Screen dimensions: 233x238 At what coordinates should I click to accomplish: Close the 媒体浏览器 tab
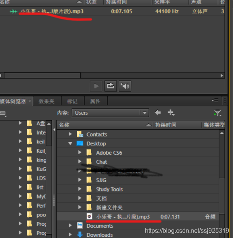pos(30,101)
